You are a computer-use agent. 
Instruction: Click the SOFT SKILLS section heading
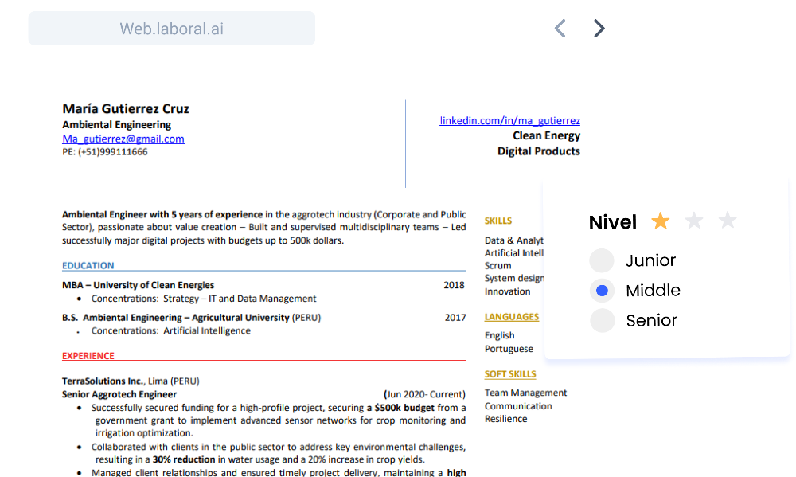point(510,374)
